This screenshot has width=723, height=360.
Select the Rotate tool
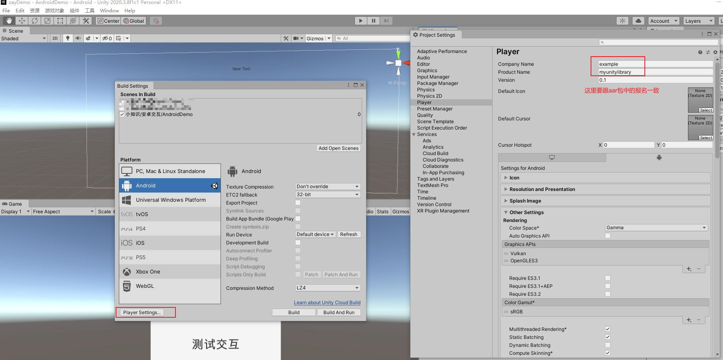(x=34, y=21)
